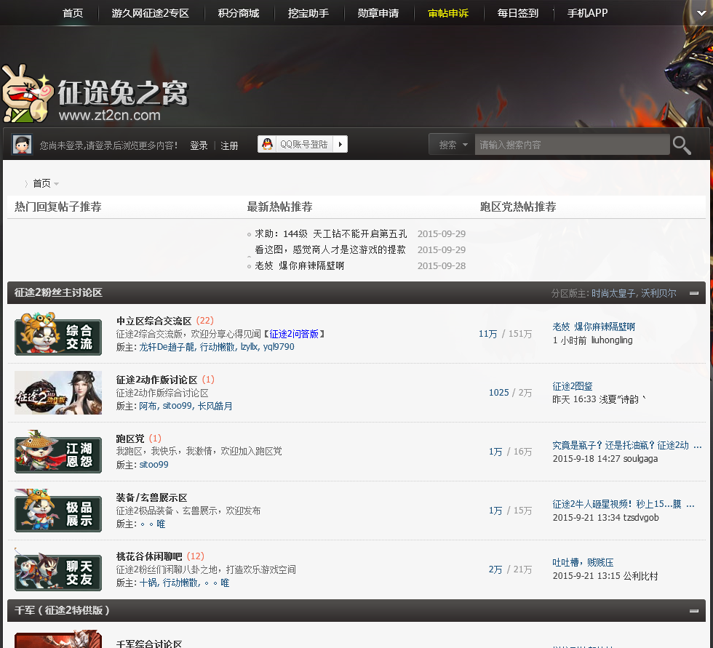Click the guest user avatar icon
Image resolution: width=713 pixels, height=648 pixels.
22,145
